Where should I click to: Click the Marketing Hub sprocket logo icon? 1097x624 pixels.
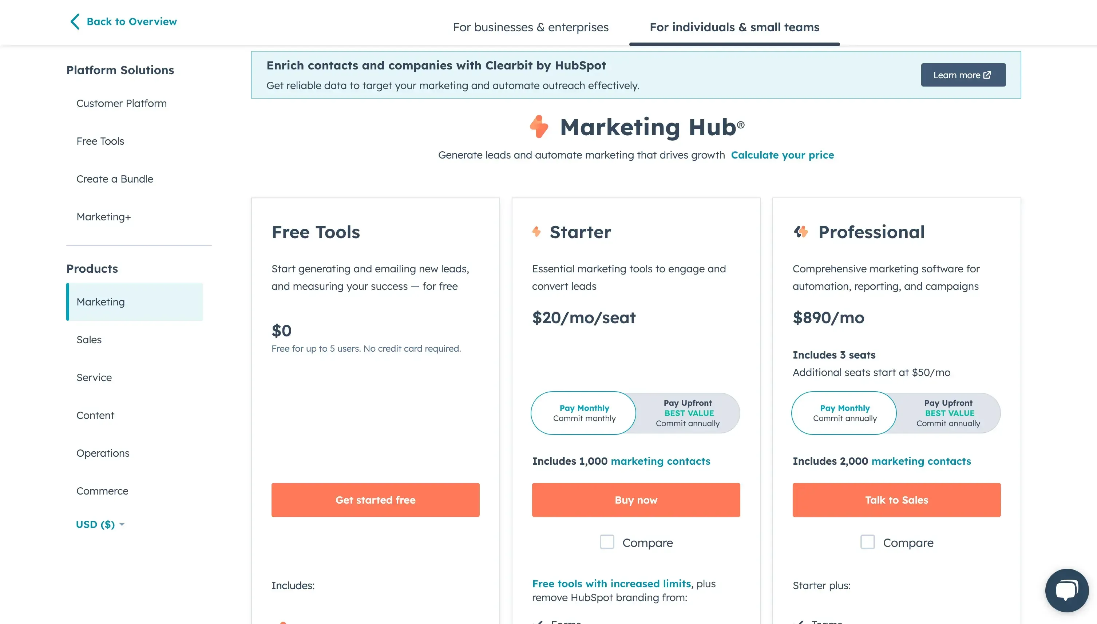point(539,127)
